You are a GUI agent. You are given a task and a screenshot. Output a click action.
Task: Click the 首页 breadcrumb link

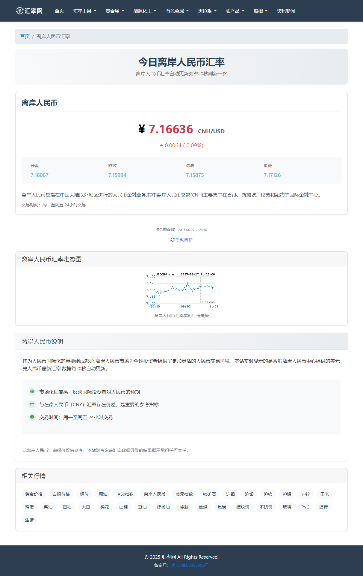[x=25, y=36]
